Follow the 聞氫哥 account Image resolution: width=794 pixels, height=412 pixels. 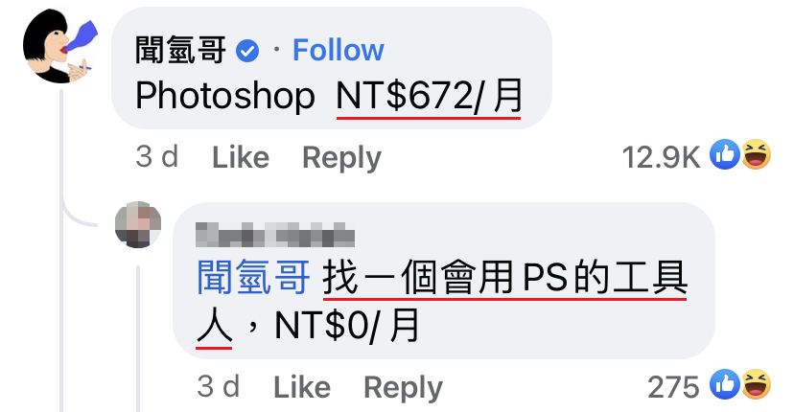tap(339, 50)
